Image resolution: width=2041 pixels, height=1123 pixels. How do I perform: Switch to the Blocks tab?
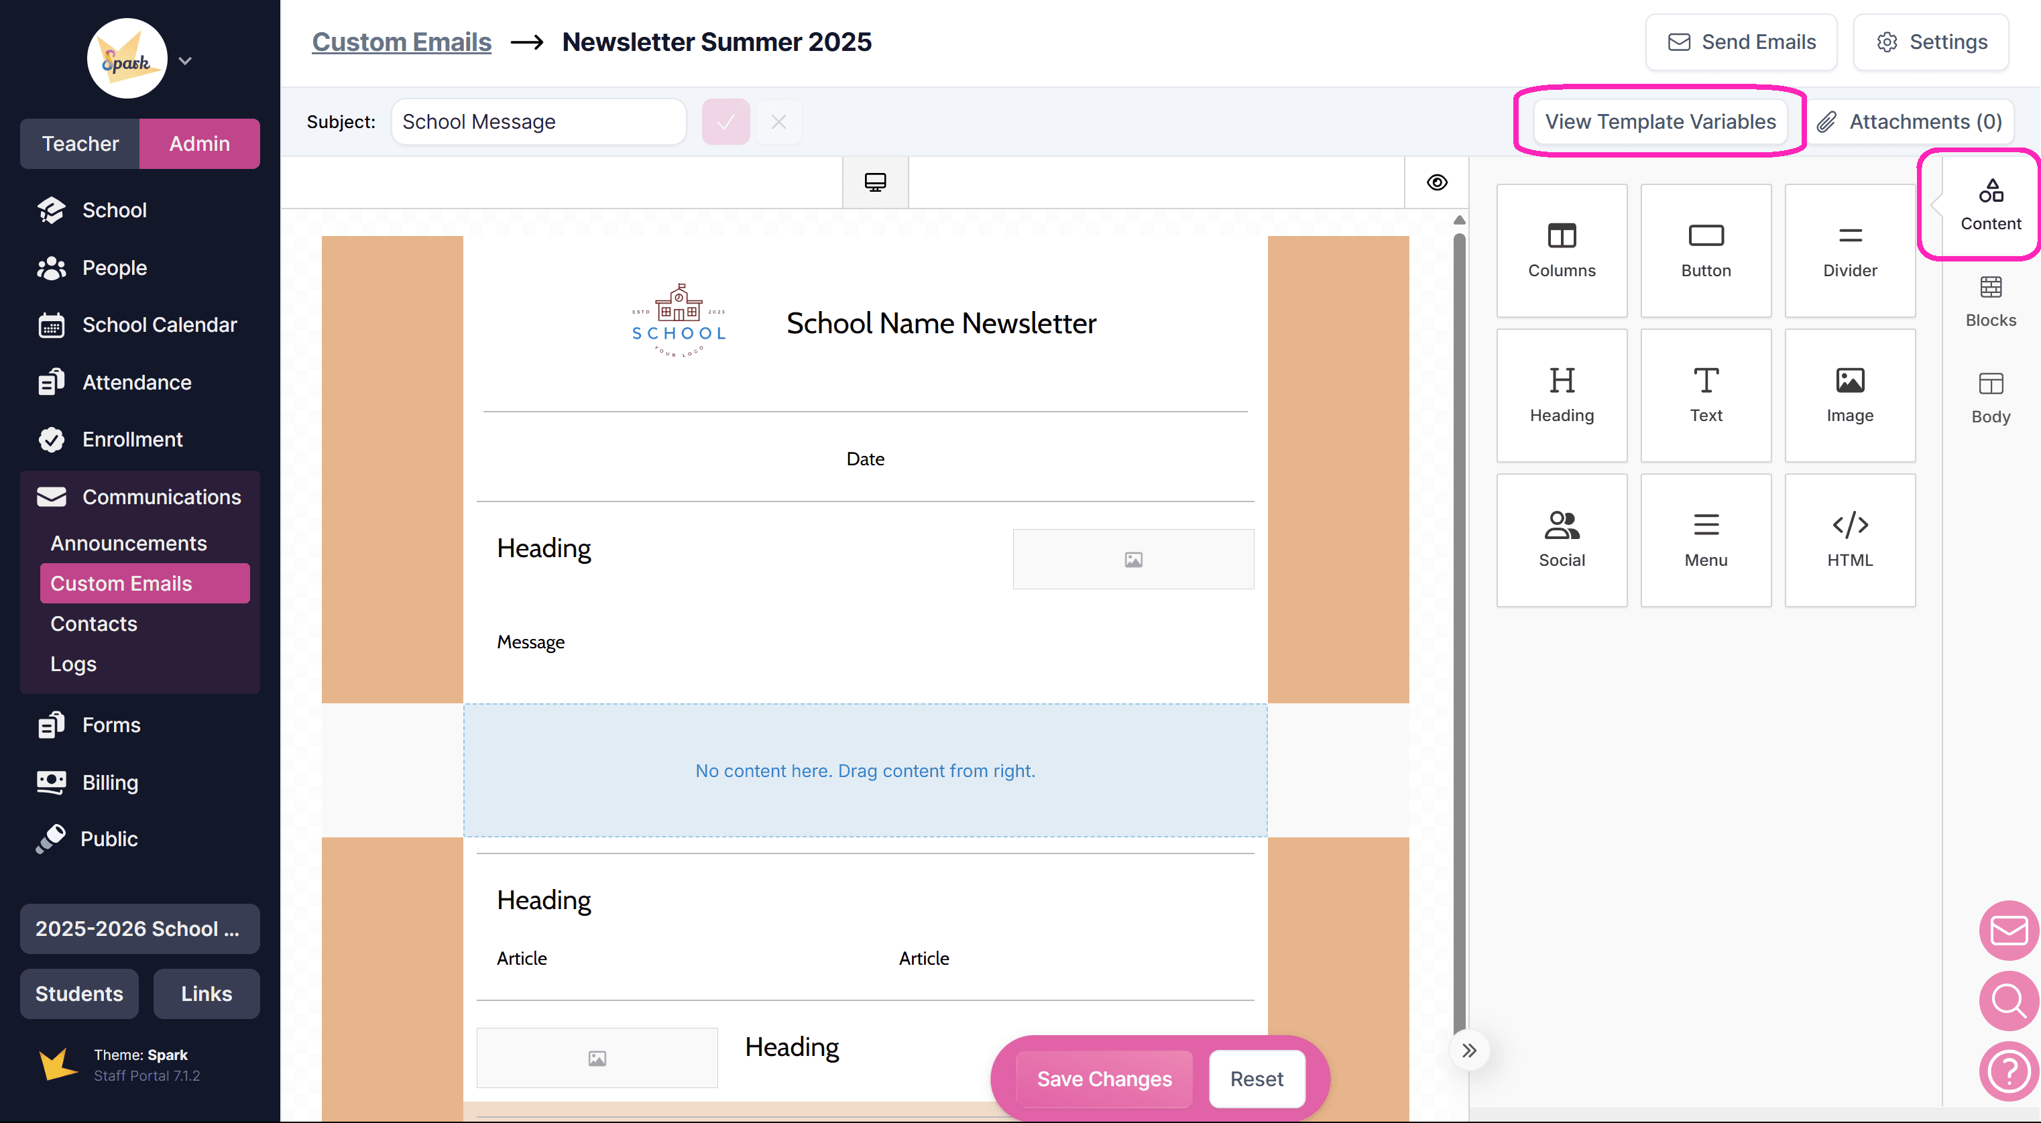coord(1989,301)
